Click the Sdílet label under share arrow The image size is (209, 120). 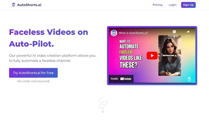click(188, 36)
